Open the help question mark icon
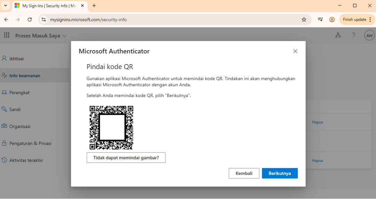This screenshot has height=199, width=376. click(x=354, y=35)
